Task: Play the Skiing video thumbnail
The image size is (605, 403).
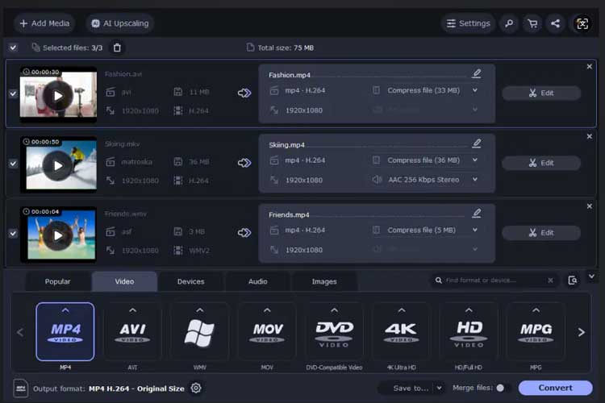Action: coord(58,165)
